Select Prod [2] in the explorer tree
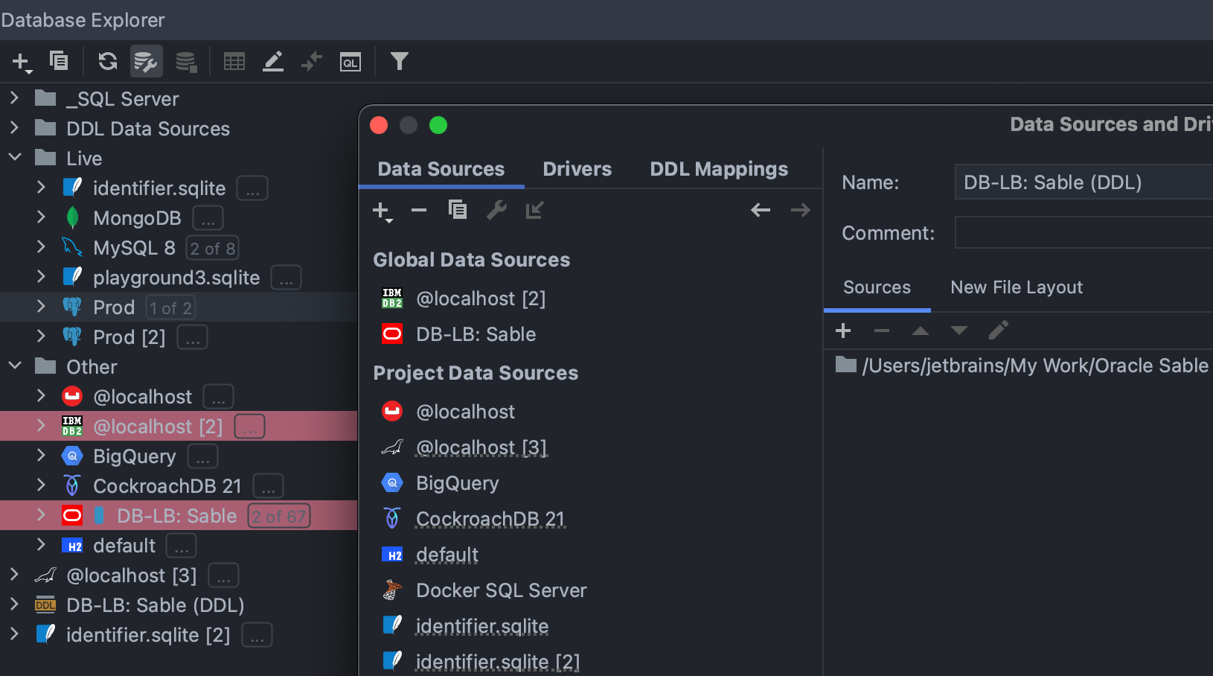The height and width of the screenshot is (676, 1213). 129,337
